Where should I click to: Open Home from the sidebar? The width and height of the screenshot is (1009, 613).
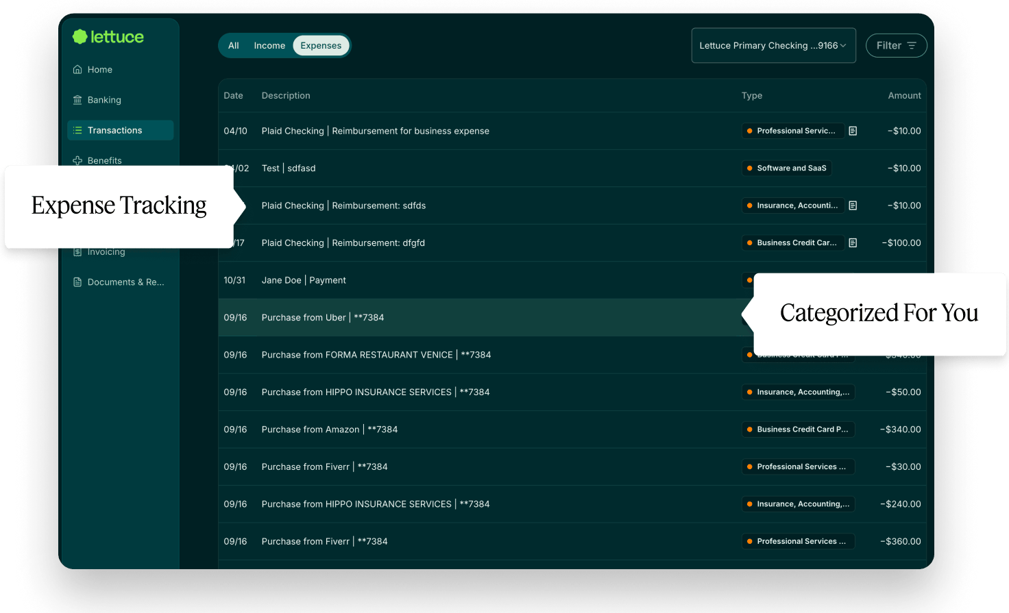(93, 70)
